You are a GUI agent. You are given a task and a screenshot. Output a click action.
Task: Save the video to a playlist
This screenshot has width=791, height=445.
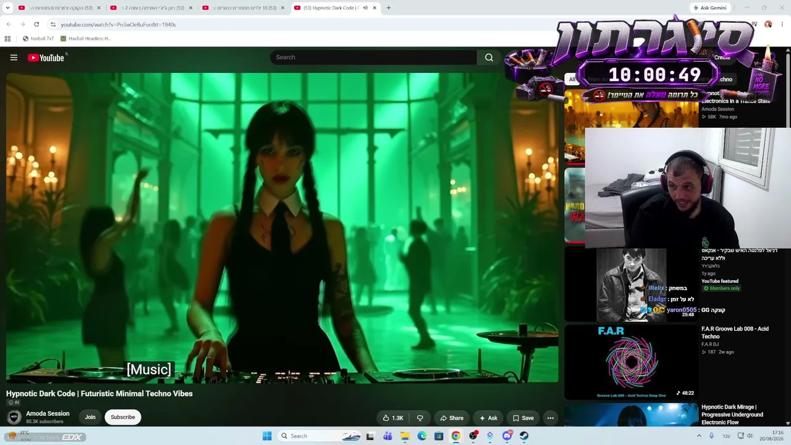523,418
